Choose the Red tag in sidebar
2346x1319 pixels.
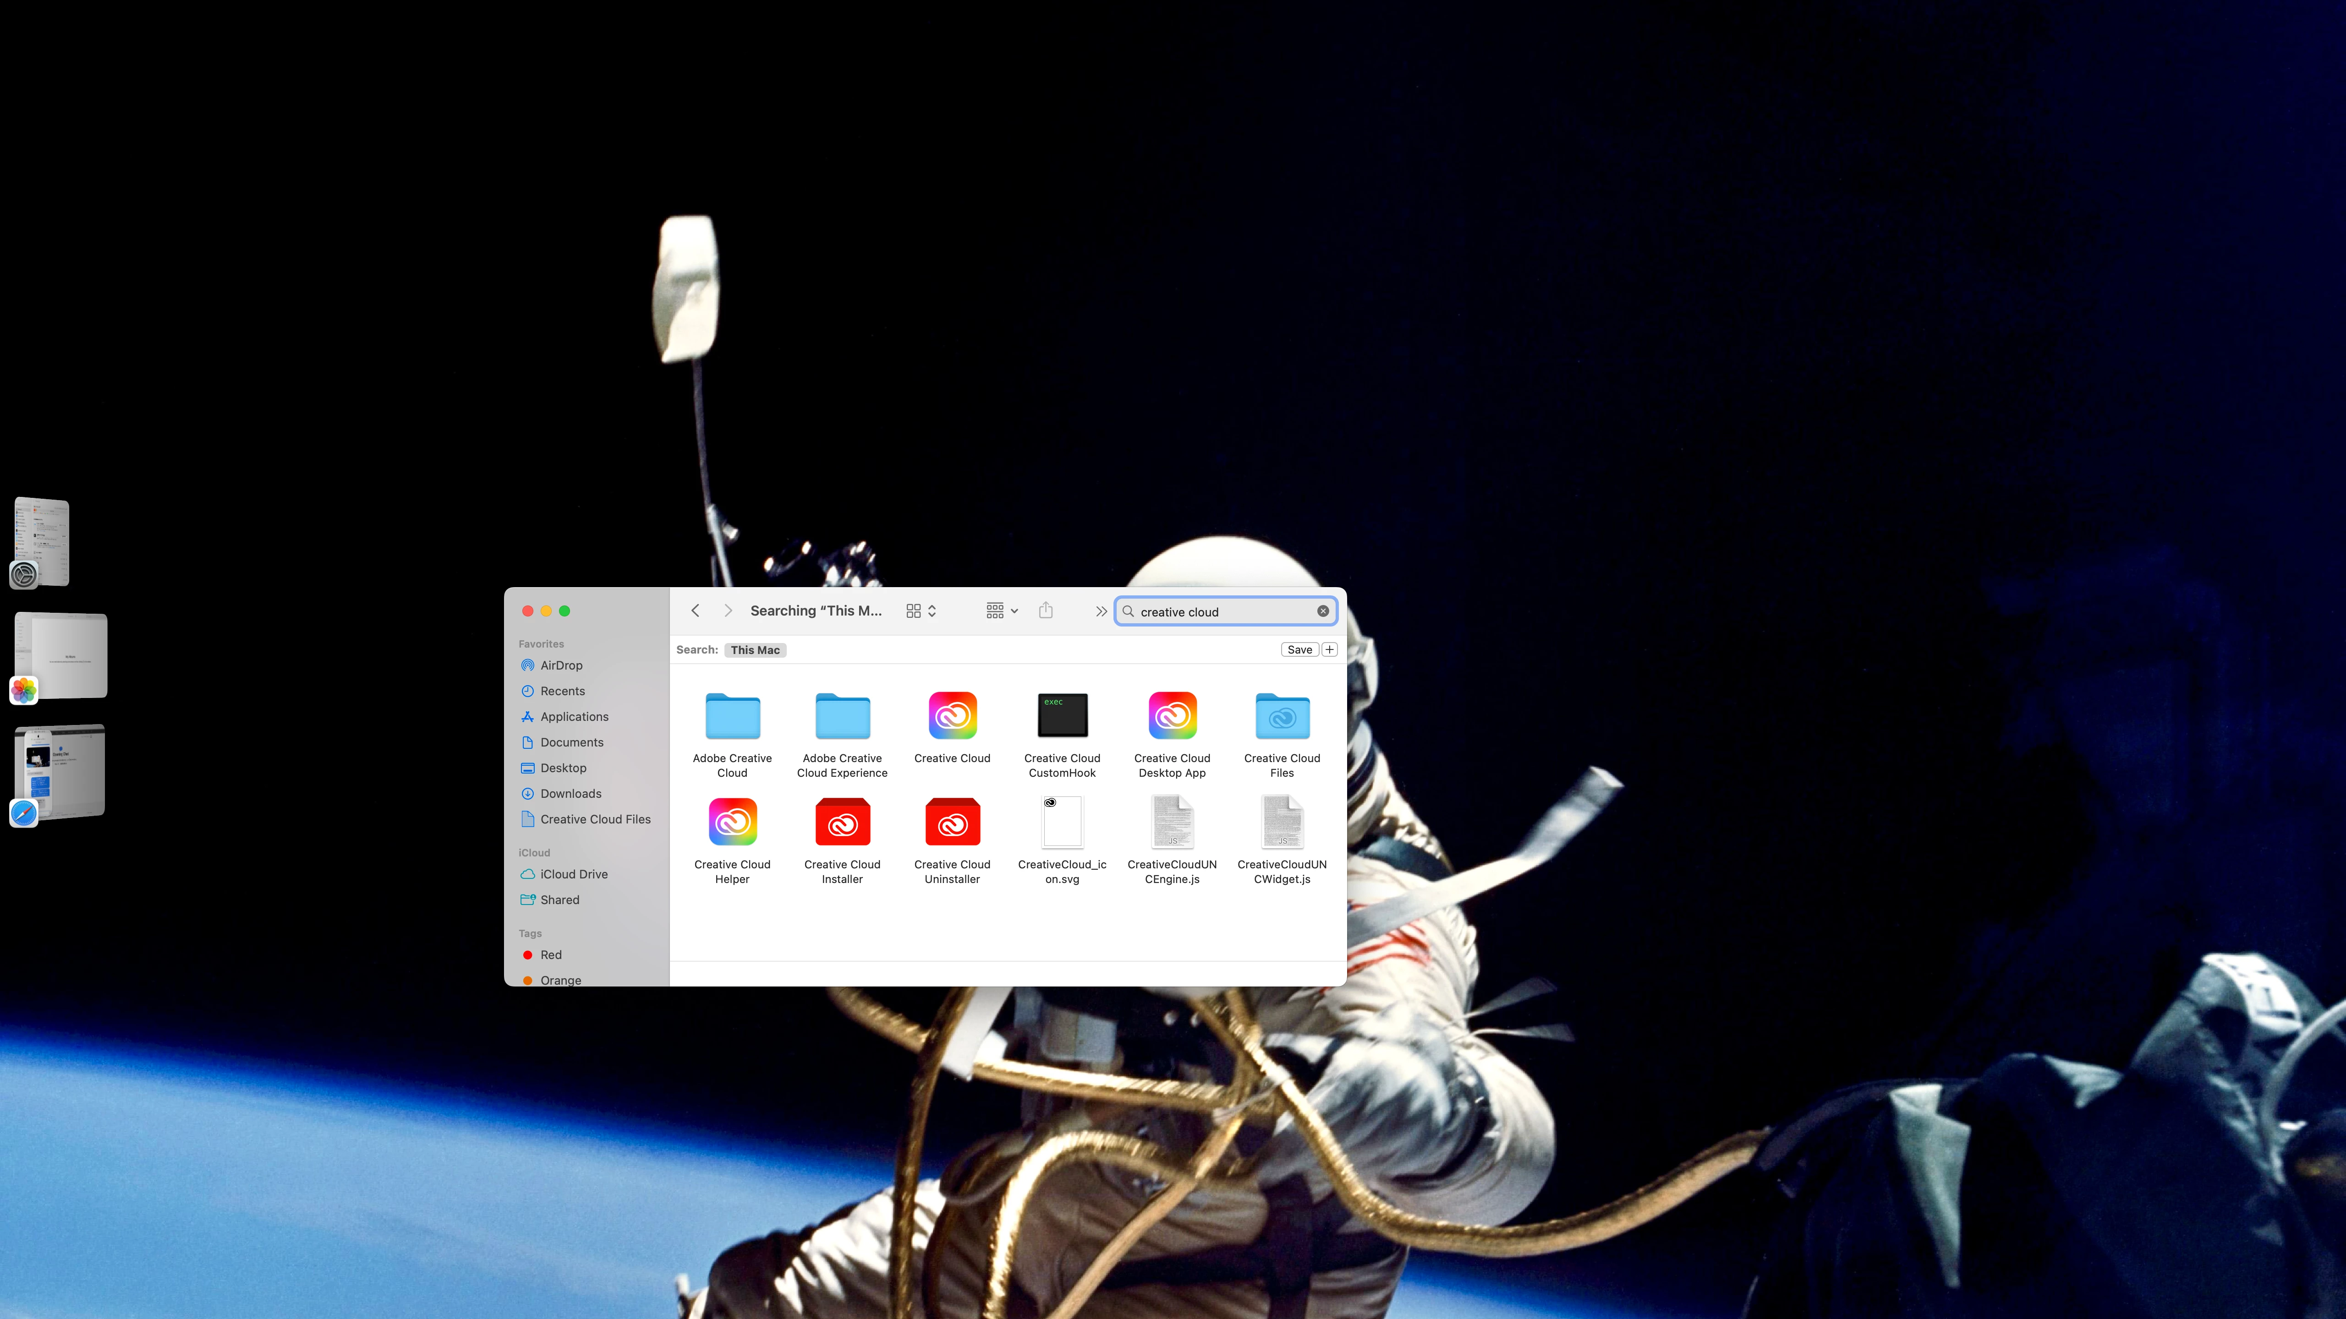550,955
